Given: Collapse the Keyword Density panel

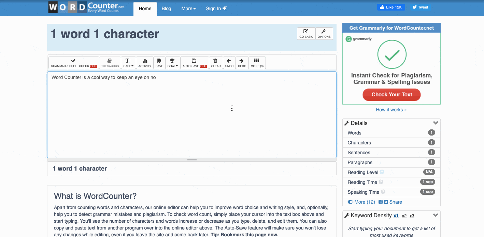Looking at the screenshot, I should point(436,215).
